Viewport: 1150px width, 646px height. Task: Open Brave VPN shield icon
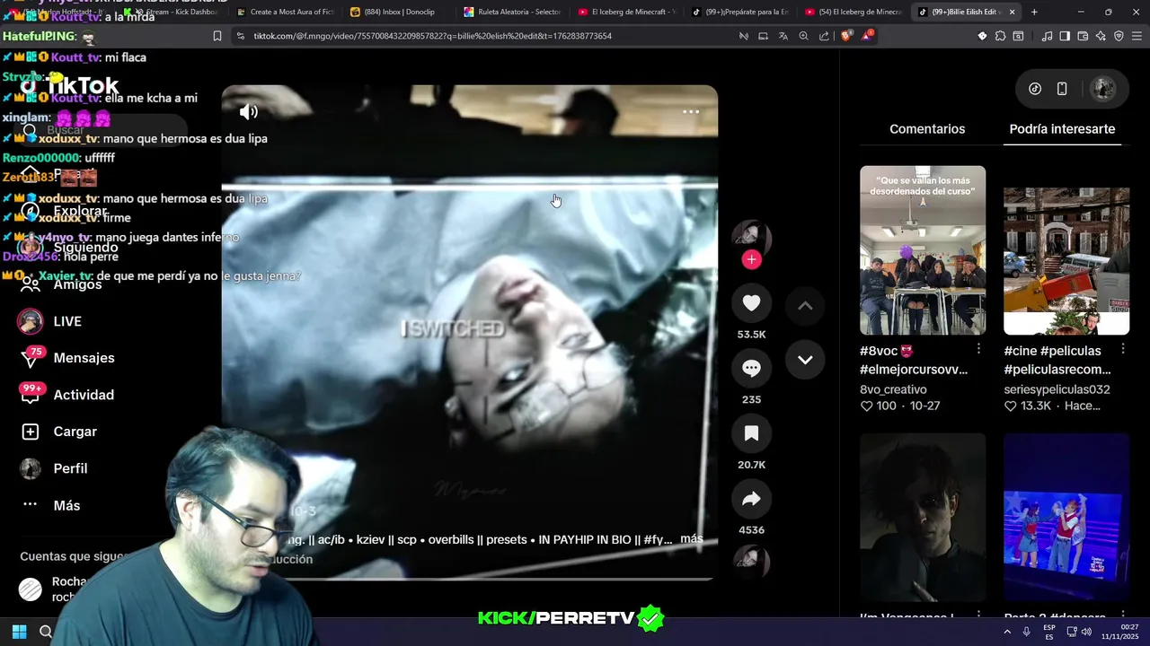pos(1119,36)
